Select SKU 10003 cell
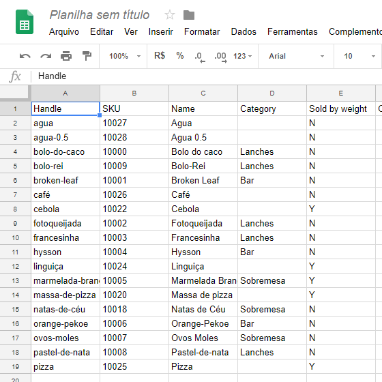Image resolution: width=382 pixels, height=382 pixels. (x=134, y=238)
